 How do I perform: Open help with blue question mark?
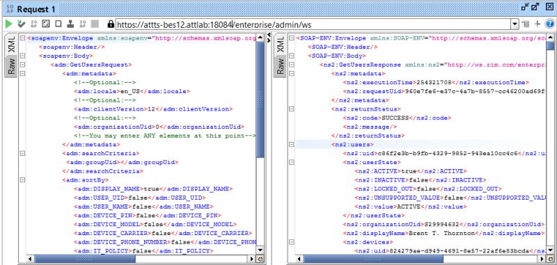tap(549, 24)
